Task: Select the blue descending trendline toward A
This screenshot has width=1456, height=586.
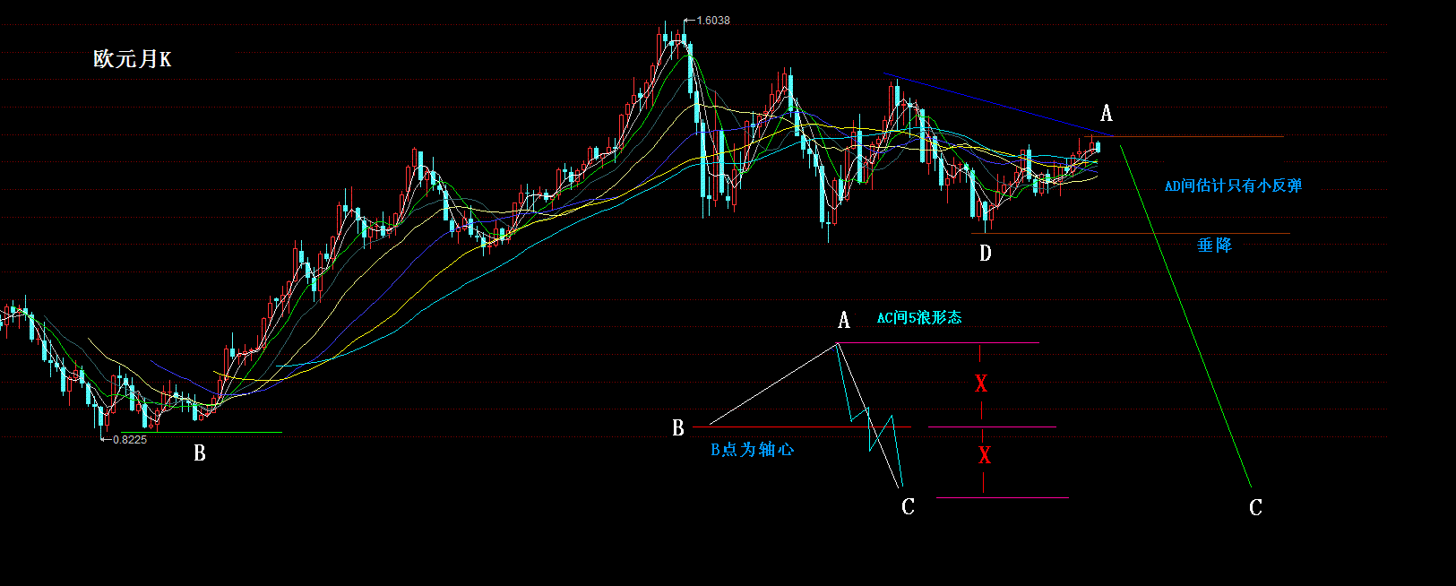Action: click(997, 105)
